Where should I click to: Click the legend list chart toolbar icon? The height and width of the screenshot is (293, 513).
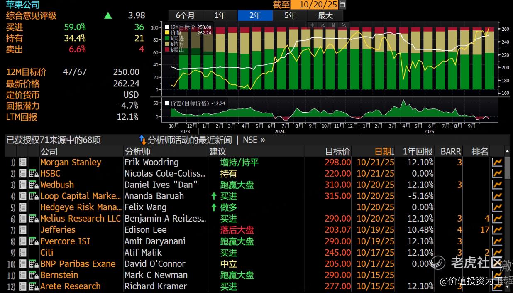click(x=333, y=25)
